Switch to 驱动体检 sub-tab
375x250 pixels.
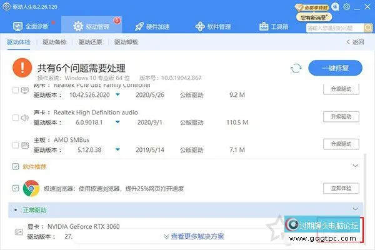coord(19,42)
